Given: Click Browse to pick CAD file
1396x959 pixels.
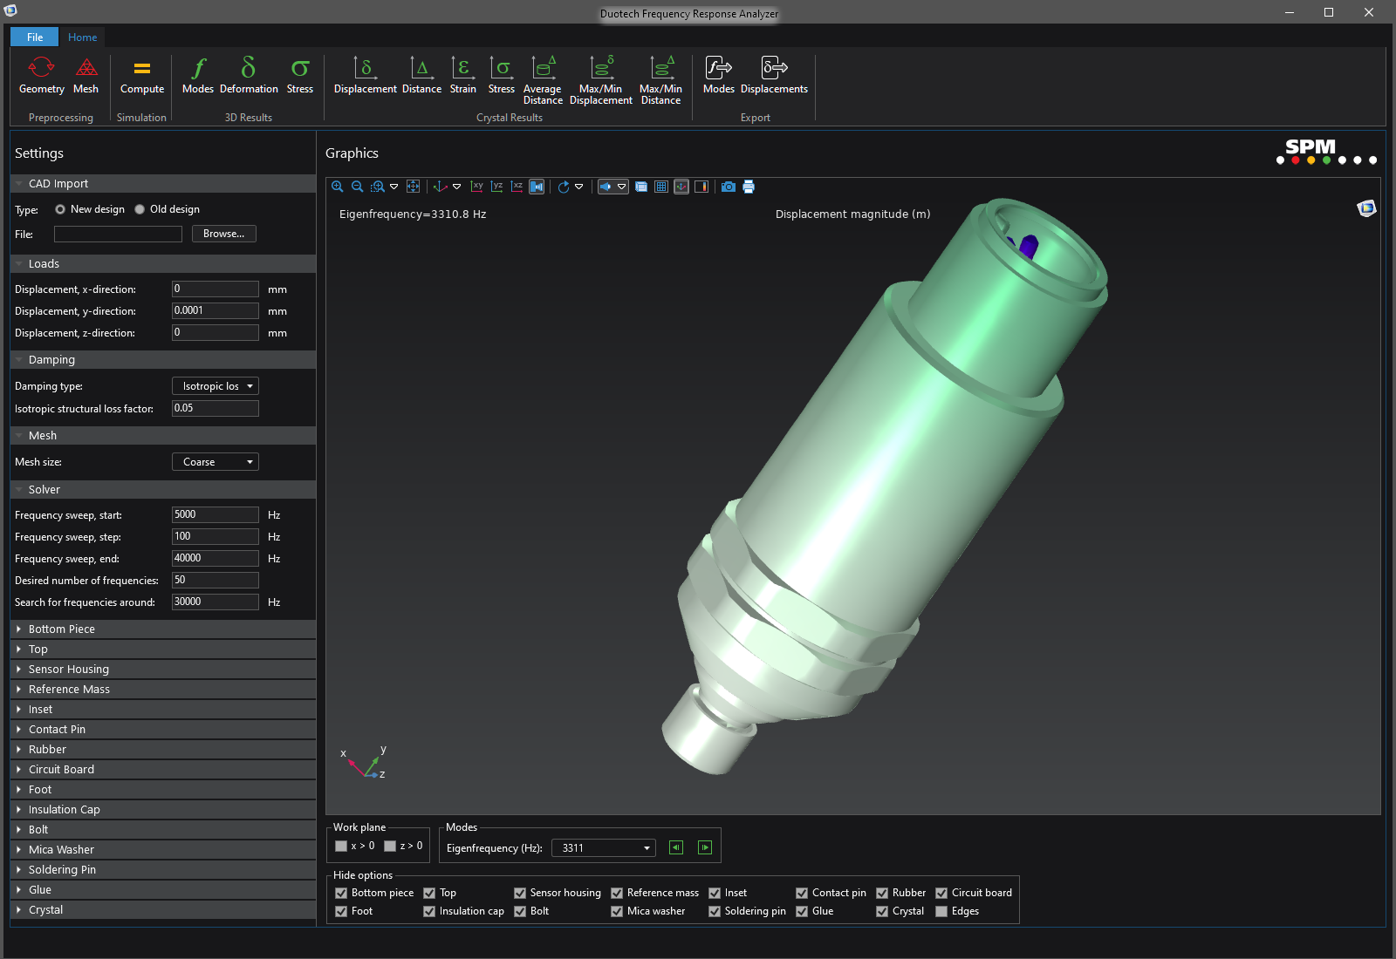Looking at the screenshot, I should click(x=224, y=234).
